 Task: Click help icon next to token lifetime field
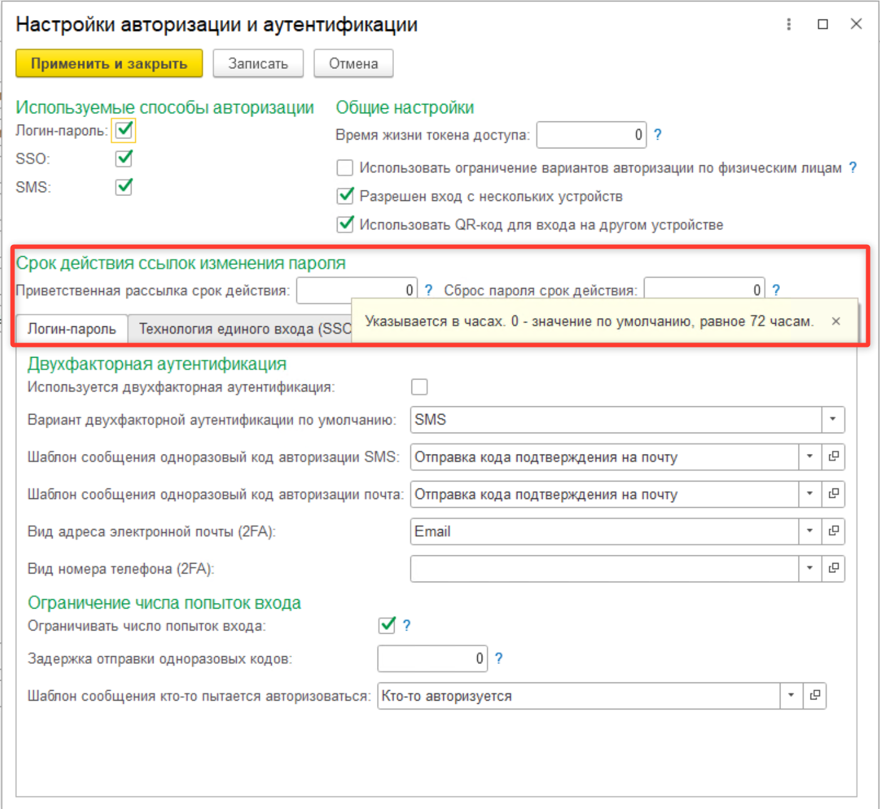[658, 135]
